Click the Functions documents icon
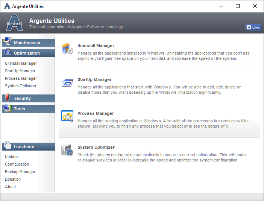 [7, 145]
